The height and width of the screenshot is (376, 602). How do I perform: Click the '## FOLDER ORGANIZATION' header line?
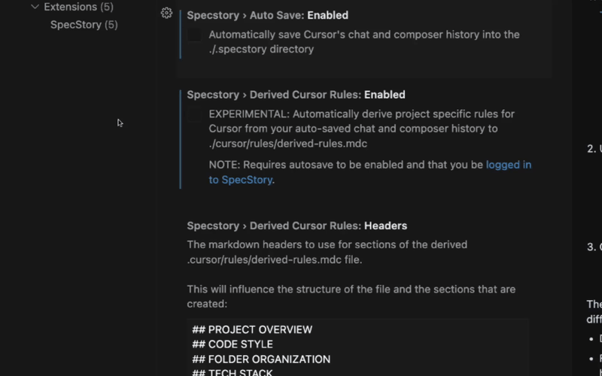pos(261,359)
